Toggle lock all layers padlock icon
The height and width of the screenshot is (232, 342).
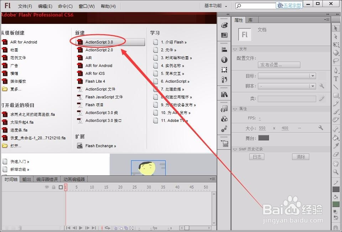click(x=54, y=187)
